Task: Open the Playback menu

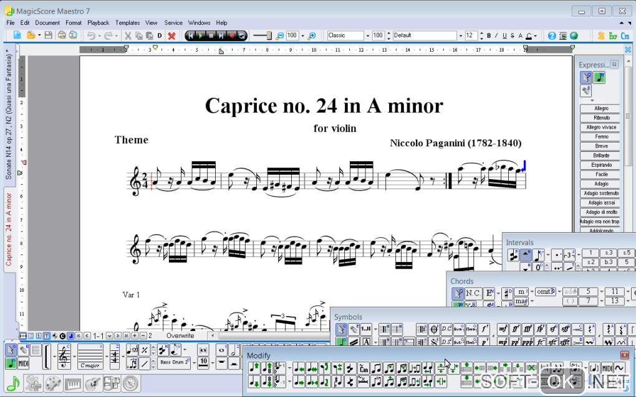Action: [98, 23]
